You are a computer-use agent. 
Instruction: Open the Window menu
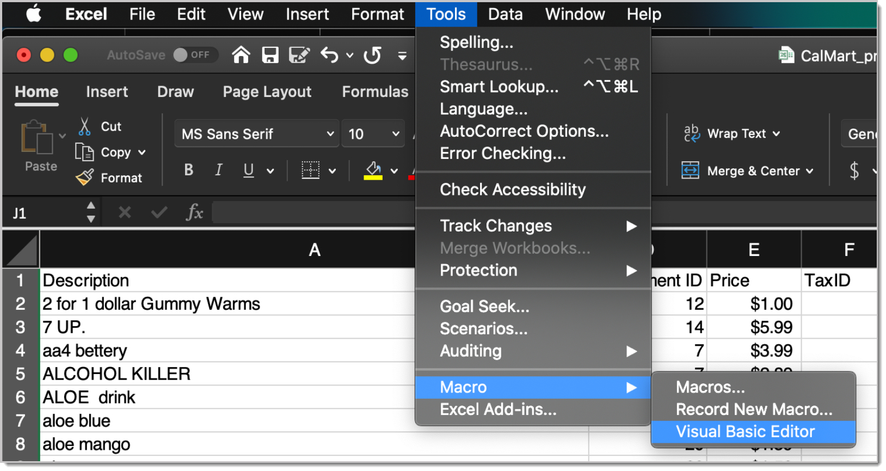(x=575, y=14)
